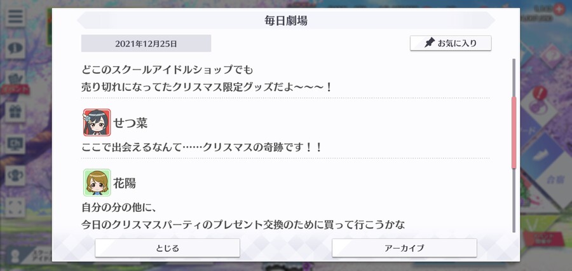Tap the pushpin icon beside お気に入り
Image resolution: width=572 pixels, height=271 pixels.
coord(430,43)
